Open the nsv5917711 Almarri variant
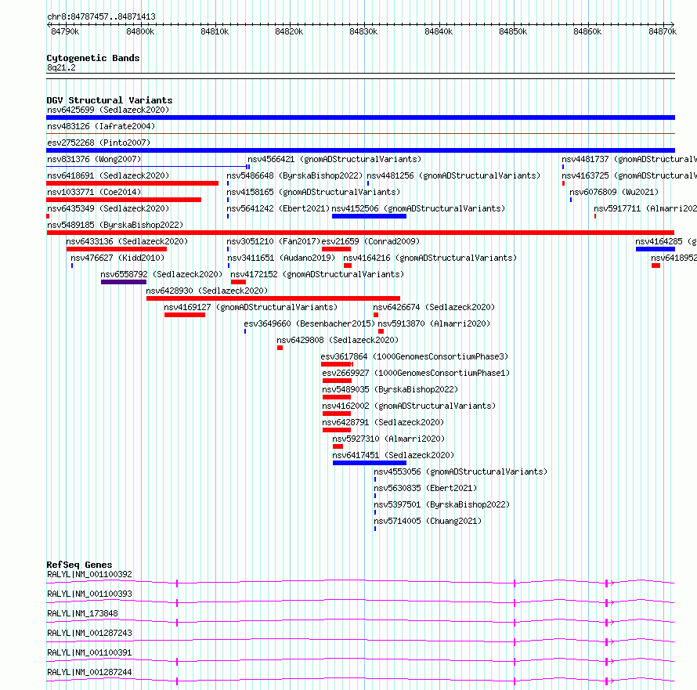This screenshot has height=690, width=697. tap(645, 208)
